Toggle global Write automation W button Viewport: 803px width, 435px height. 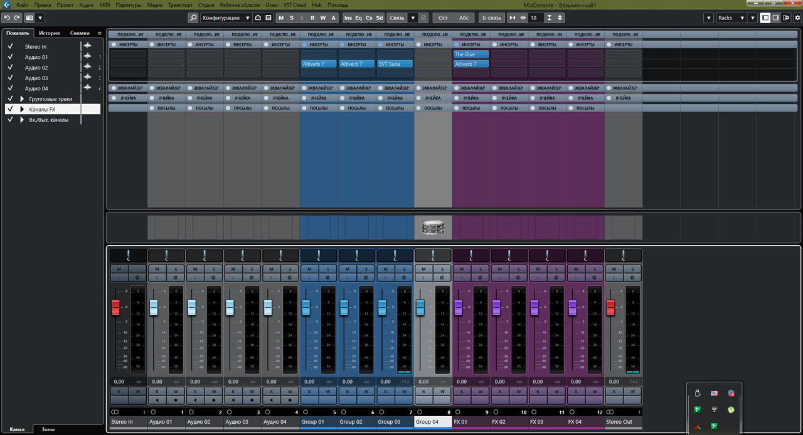pyautogui.click(x=322, y=18)
